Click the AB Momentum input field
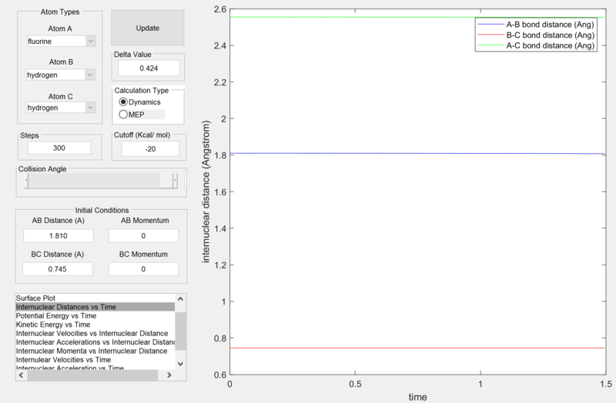Viewport: 616px width, 403px height. 143,236
